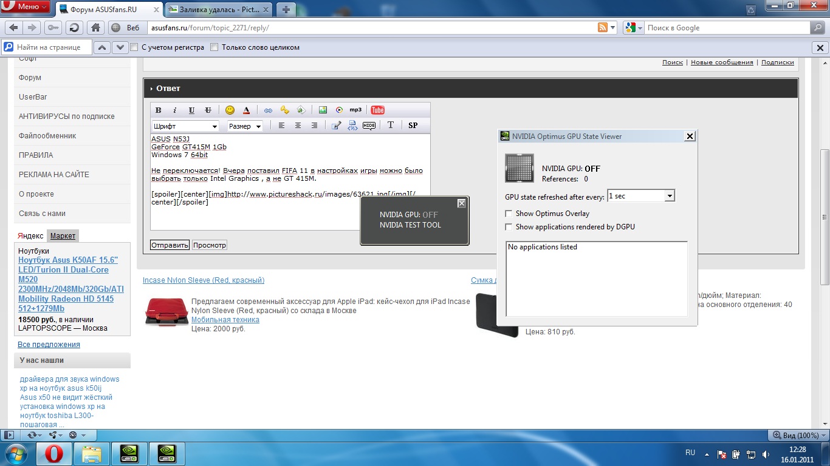Switch to the Заливка удалась tab

tap(219, 10)
